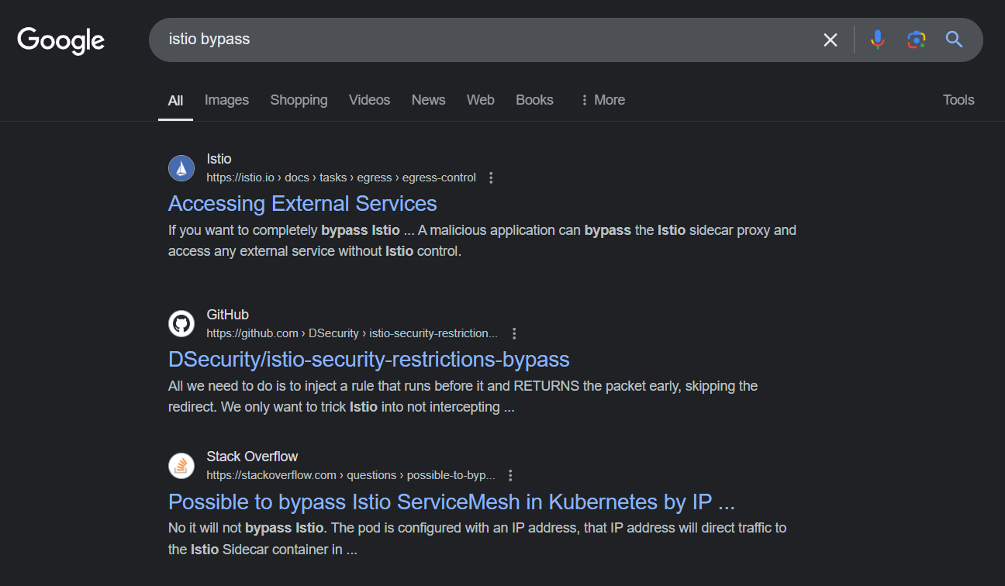Viewport: 1005px width, 586px height.
Task: Click the Google logo
Action: [61, 40]
